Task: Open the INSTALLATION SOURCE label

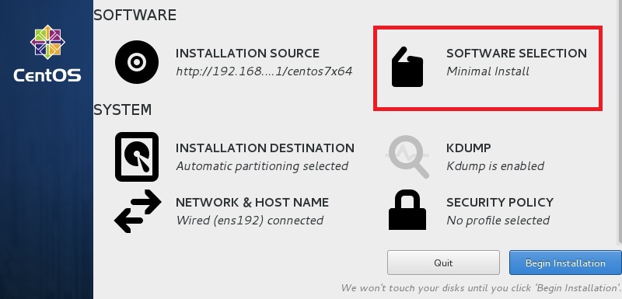Action: click(247, 54)
